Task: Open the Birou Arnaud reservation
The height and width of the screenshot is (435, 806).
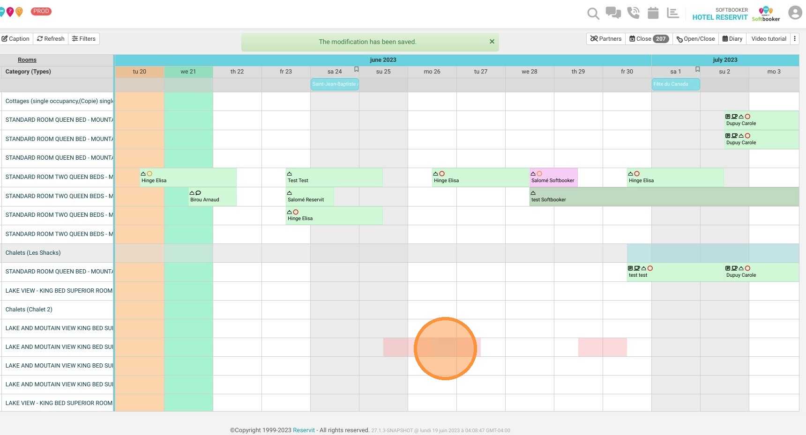Action: (x=212, y=197)
